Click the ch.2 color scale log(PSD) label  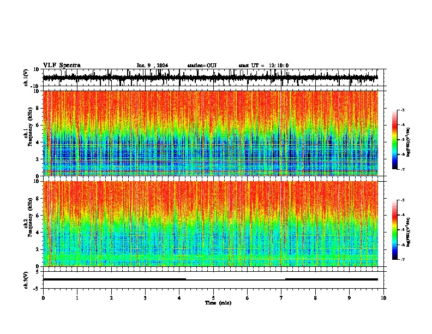(409, 232)
